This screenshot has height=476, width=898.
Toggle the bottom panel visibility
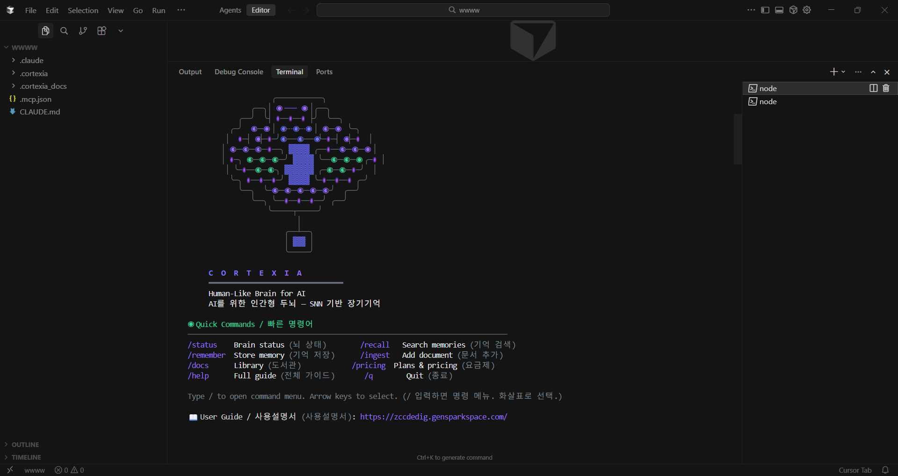coord(778,10)
